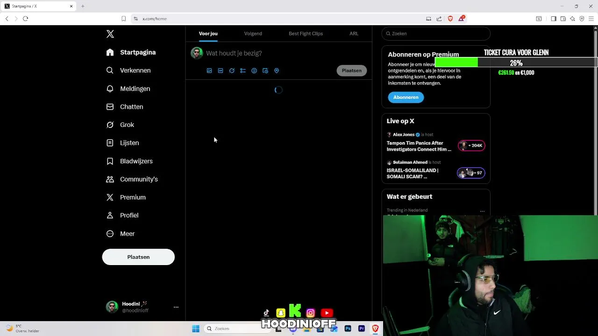Viewport: 598px width, 336px height.
Task: Click the Abonneren button
Action: (406, 97)
